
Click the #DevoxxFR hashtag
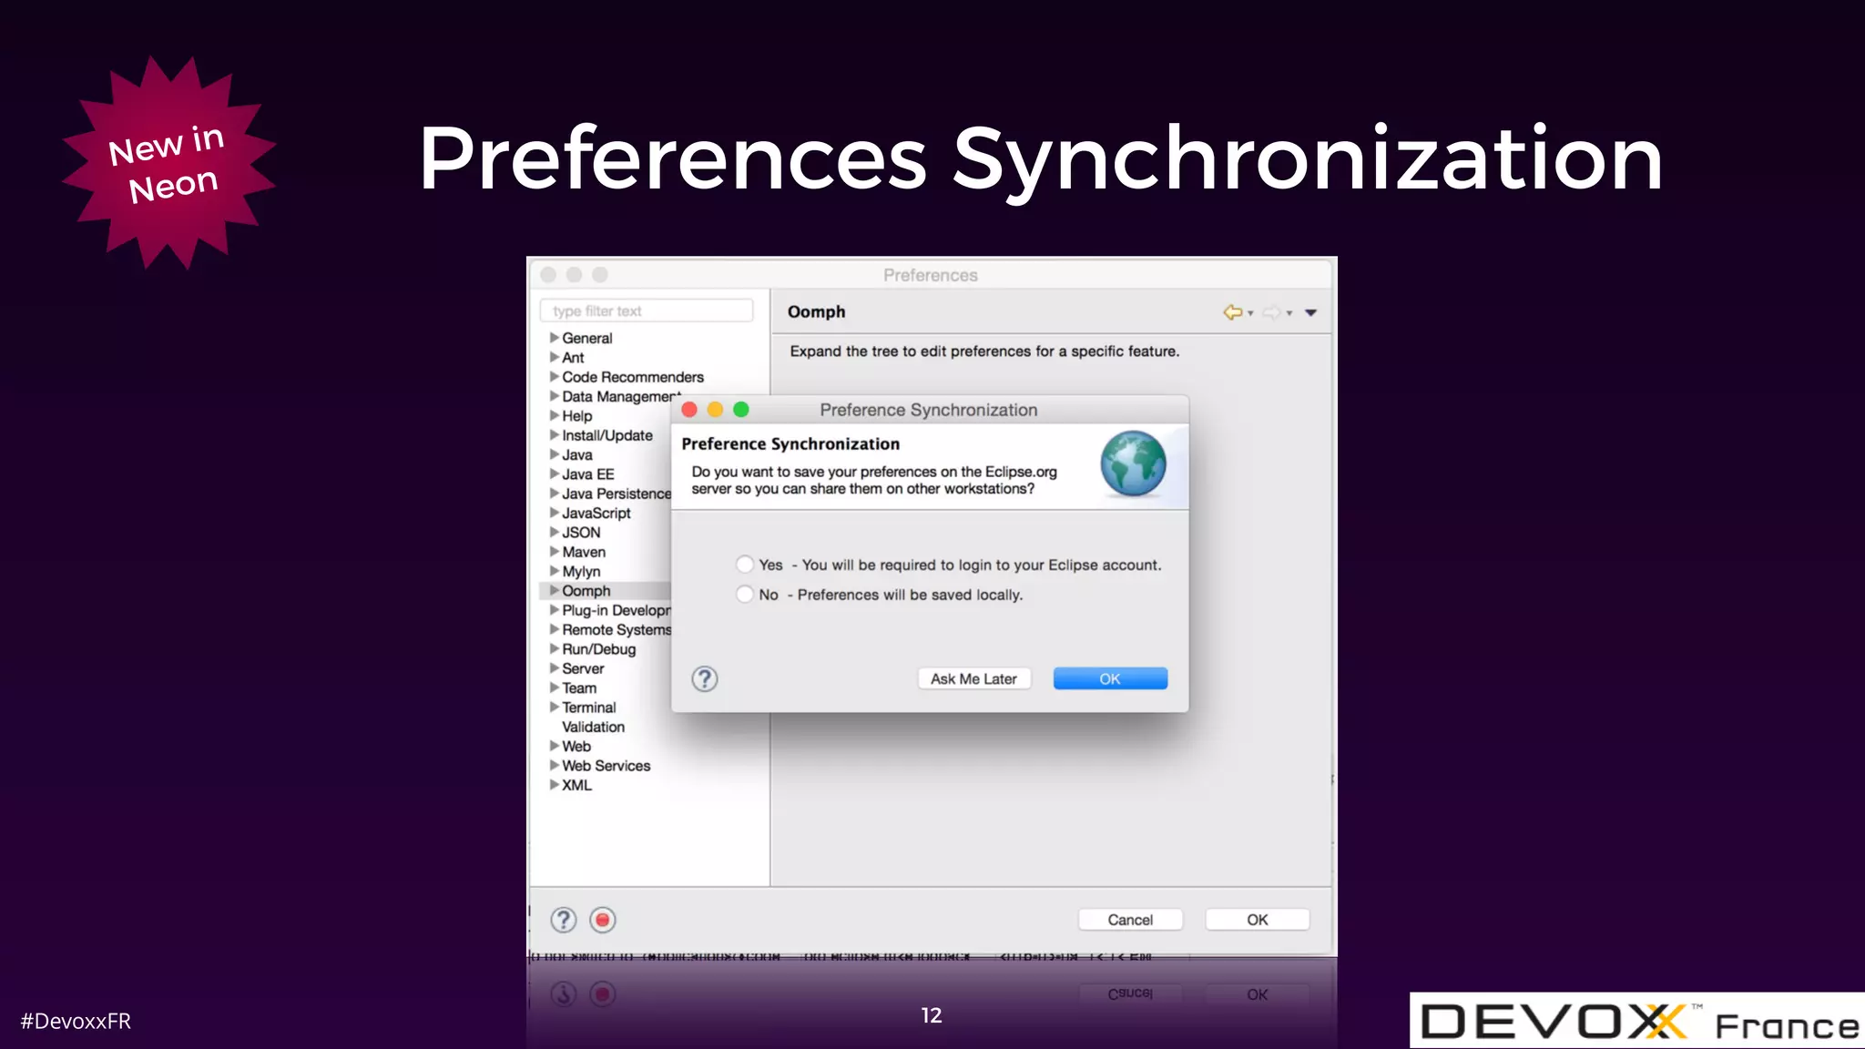[x=76, y=1022]
